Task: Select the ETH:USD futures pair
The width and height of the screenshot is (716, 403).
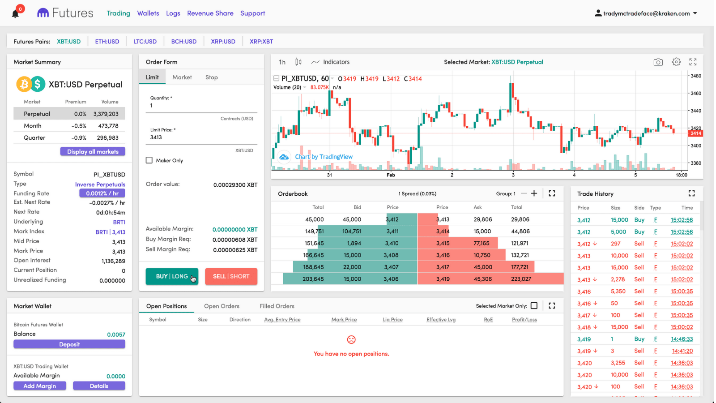Action: click(107, 42)
